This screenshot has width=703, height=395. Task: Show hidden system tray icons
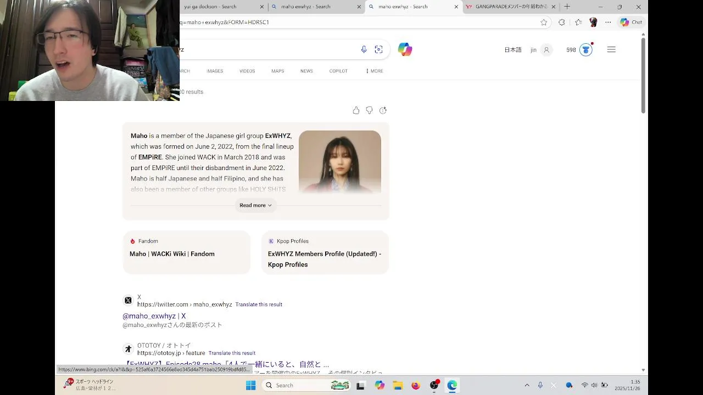point(527,385)
